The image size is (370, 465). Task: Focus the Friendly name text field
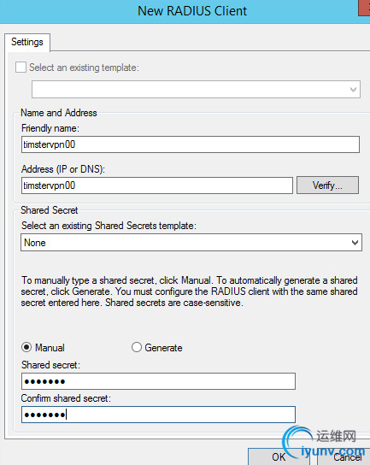click(x=191, y=144)
